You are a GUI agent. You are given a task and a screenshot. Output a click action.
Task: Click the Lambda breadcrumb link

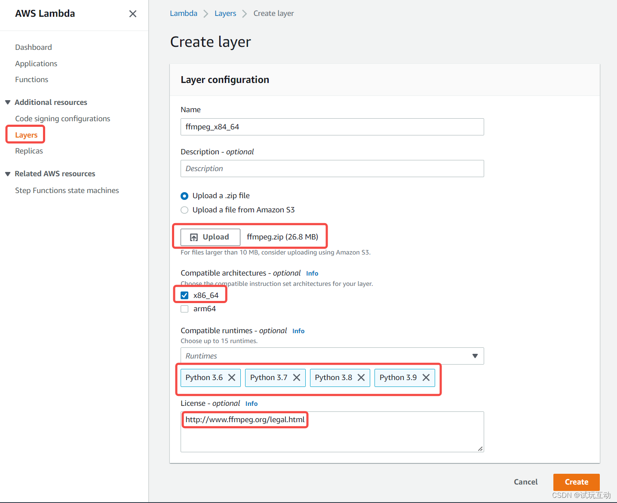184,13
